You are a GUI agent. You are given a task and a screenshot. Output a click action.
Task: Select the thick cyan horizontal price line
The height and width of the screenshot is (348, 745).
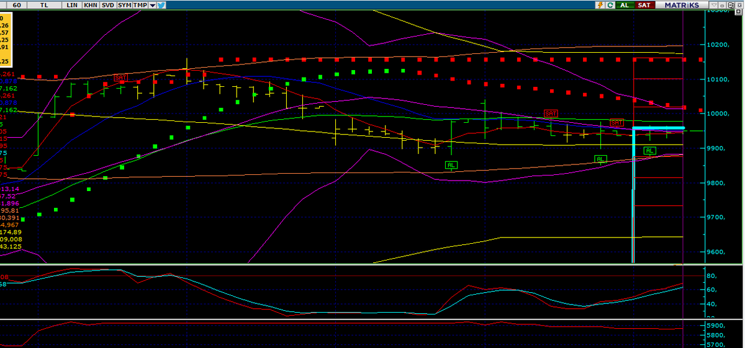click(x=658, y=128)
